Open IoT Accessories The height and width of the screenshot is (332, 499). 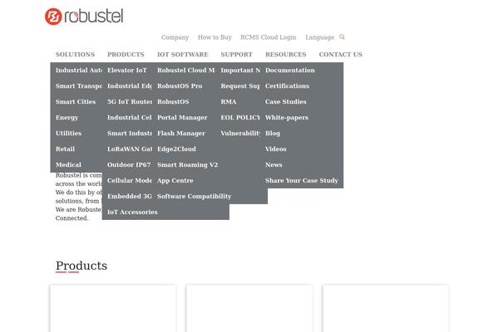pos(132,212)
